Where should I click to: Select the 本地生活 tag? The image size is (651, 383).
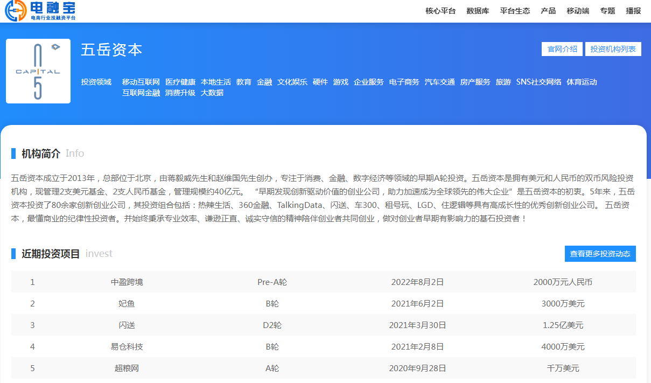pos(216,82)
